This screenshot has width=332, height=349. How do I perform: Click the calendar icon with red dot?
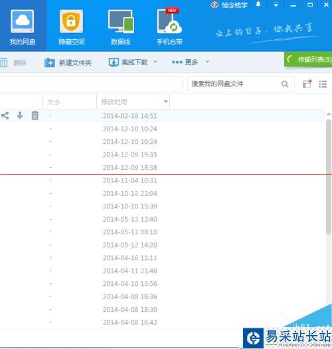307,84
